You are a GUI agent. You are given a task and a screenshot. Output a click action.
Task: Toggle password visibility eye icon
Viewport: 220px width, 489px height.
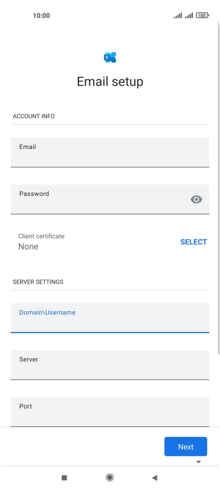click(x=196, y=200)
